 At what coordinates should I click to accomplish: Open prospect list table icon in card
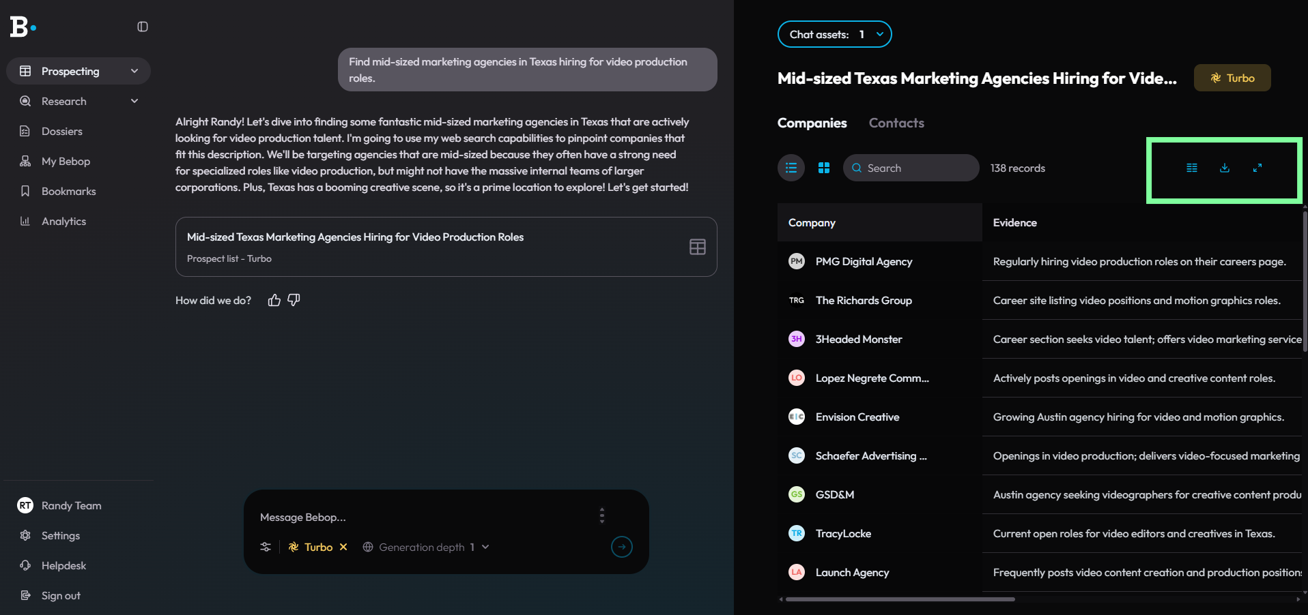click(698, 247)
